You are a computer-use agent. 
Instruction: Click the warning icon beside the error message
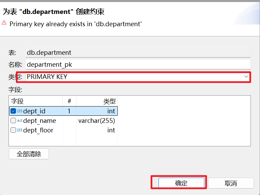coord(4,22)
